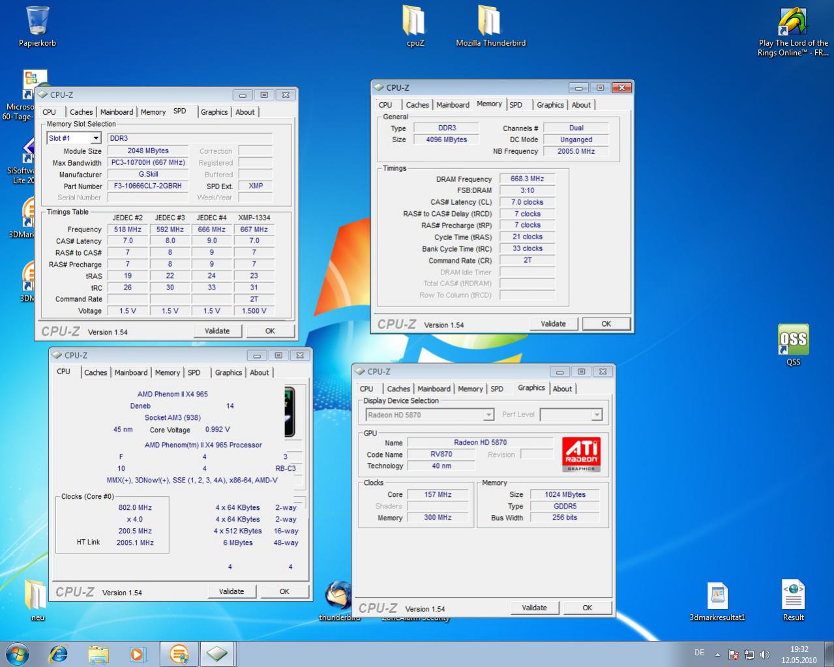Click the DE language indicator
The height and width of the screenshot is (667, 834).
[x=699, y=653]
